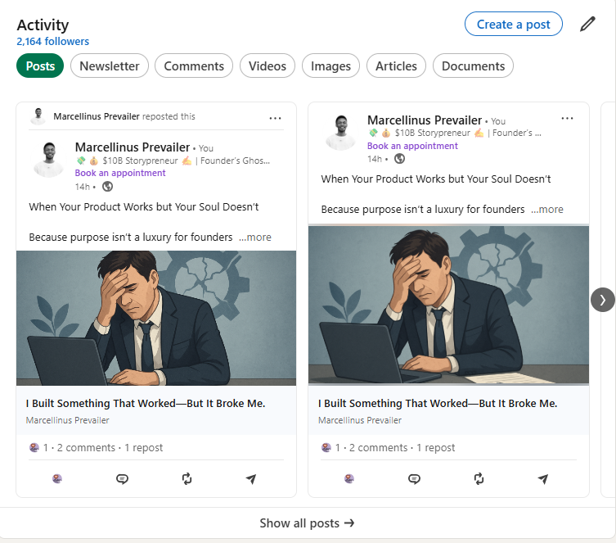This screenshot has width=616, height=543.
Task: Click the comment icon on the first post
Action: click(x=122, y=478)
